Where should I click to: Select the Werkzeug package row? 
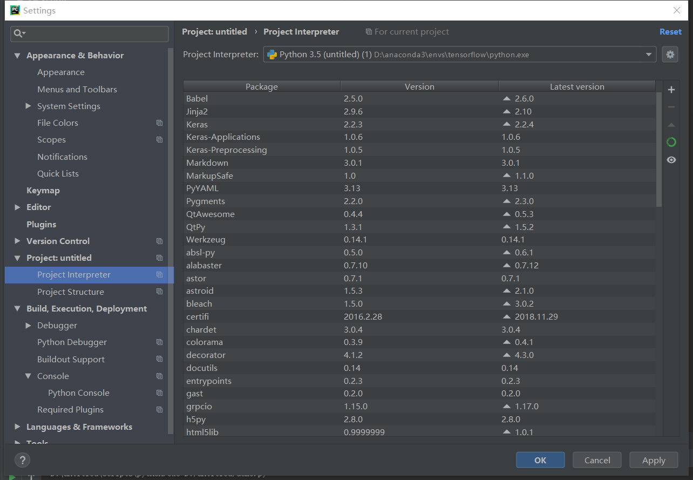pyautogui.click(x=419, y=240)
